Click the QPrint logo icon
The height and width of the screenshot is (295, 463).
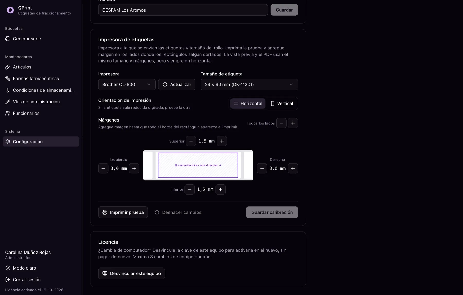tap(10, 10)
